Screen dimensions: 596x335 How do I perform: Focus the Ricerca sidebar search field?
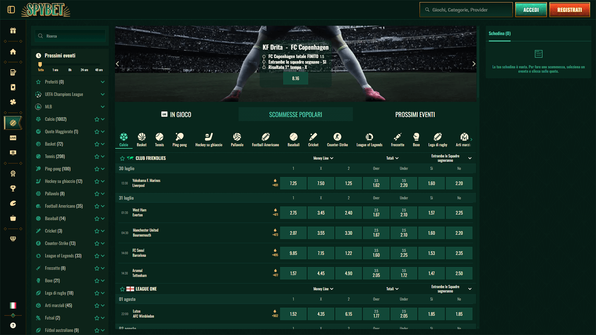click(70, 36)
